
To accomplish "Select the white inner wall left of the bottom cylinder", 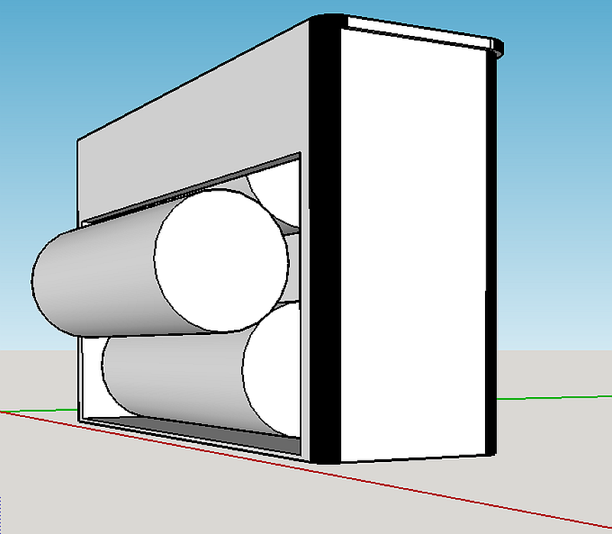I will point(90,375).
